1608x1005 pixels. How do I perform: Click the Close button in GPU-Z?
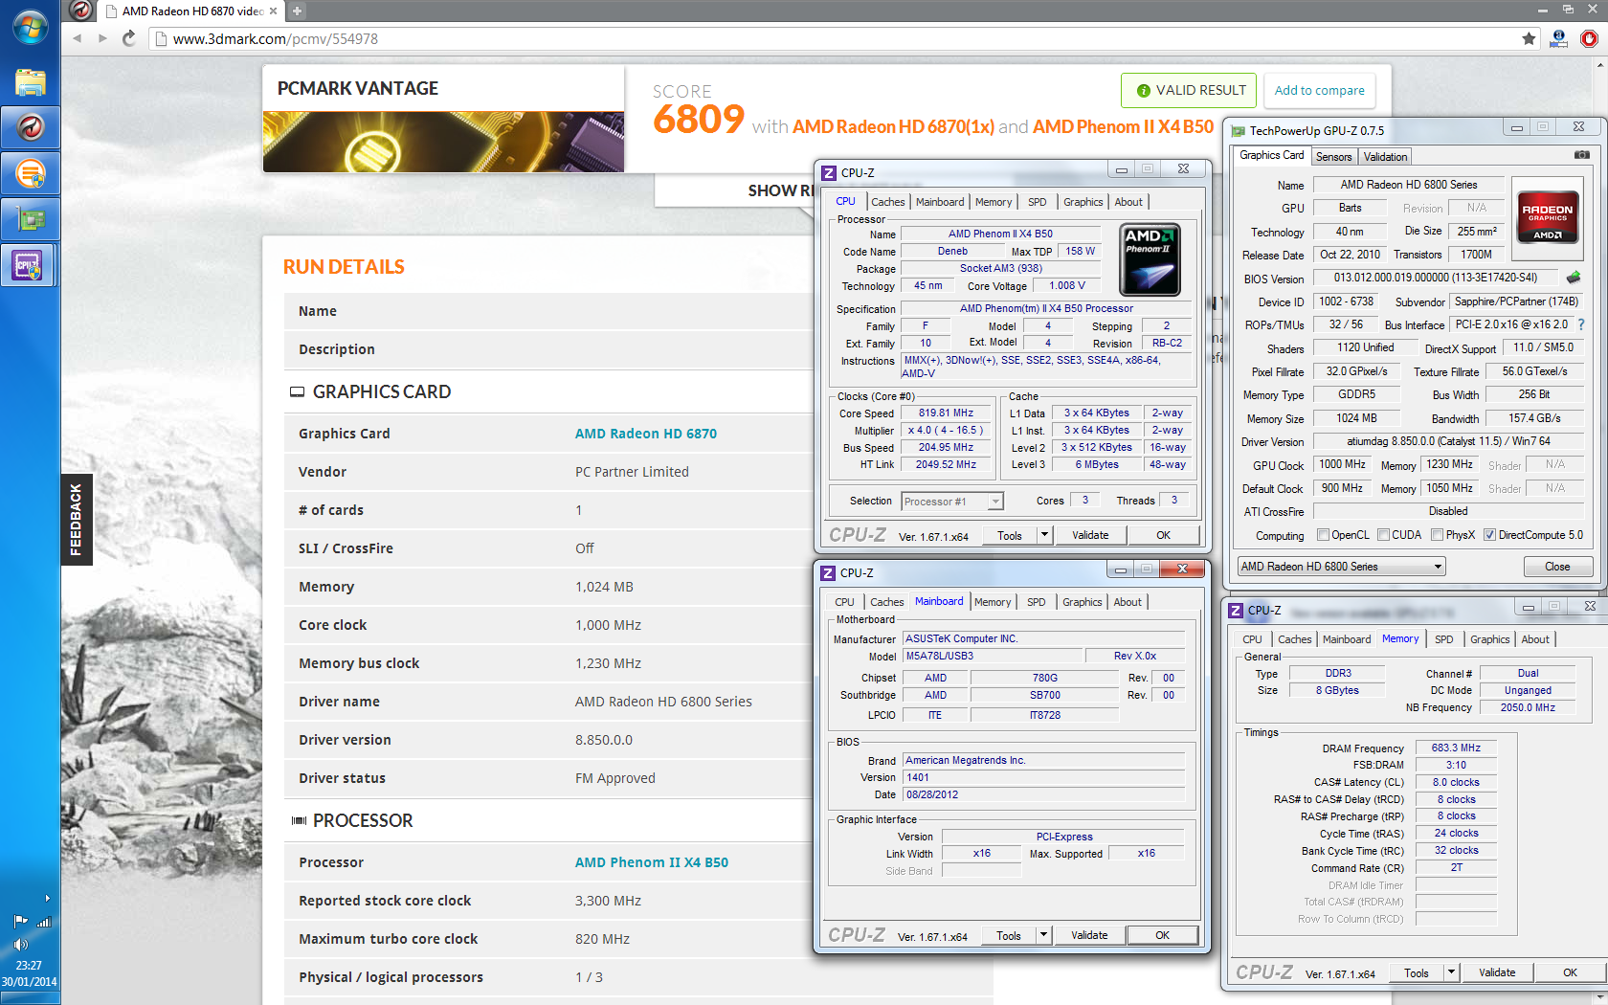coord(1557,567)
